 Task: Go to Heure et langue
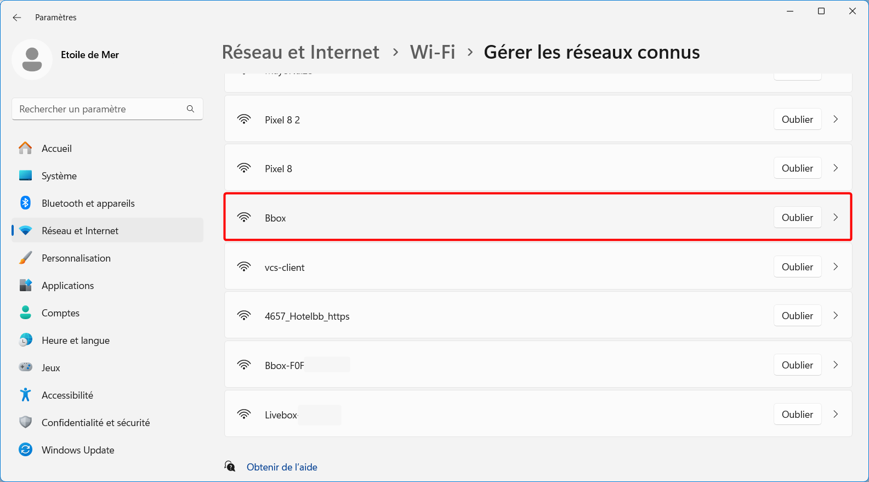107,340
